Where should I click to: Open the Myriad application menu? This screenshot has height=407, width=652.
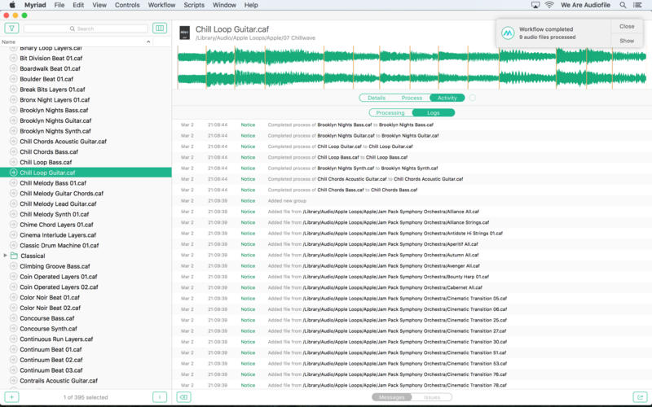[35, 5]
